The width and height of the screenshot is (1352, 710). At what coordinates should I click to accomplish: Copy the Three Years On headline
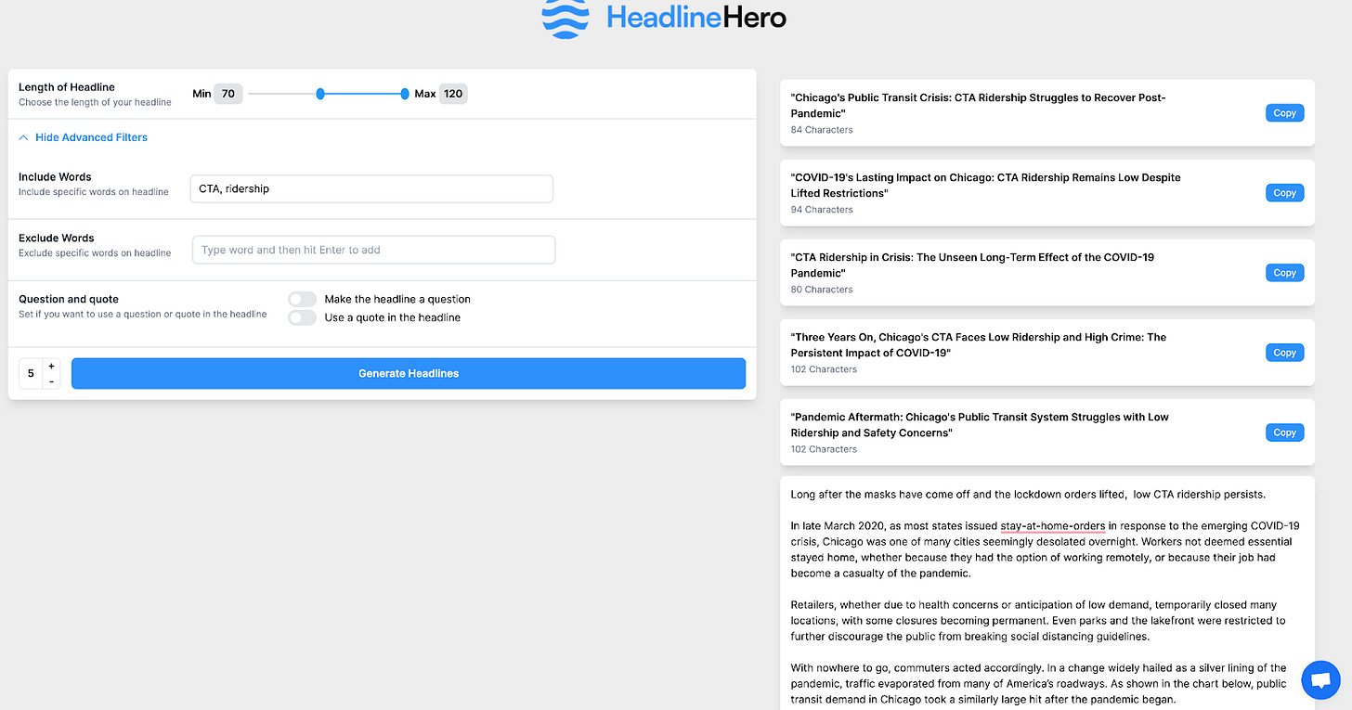(1284, 353)
